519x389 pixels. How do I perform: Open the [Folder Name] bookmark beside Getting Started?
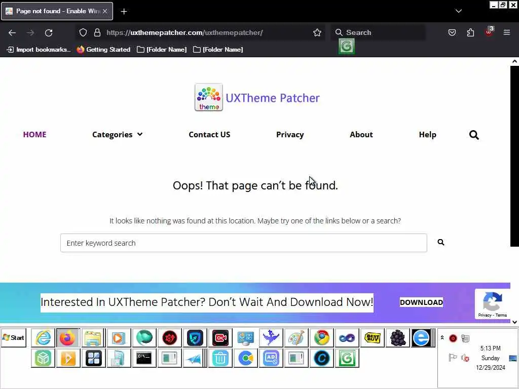(x=162, y=50)
